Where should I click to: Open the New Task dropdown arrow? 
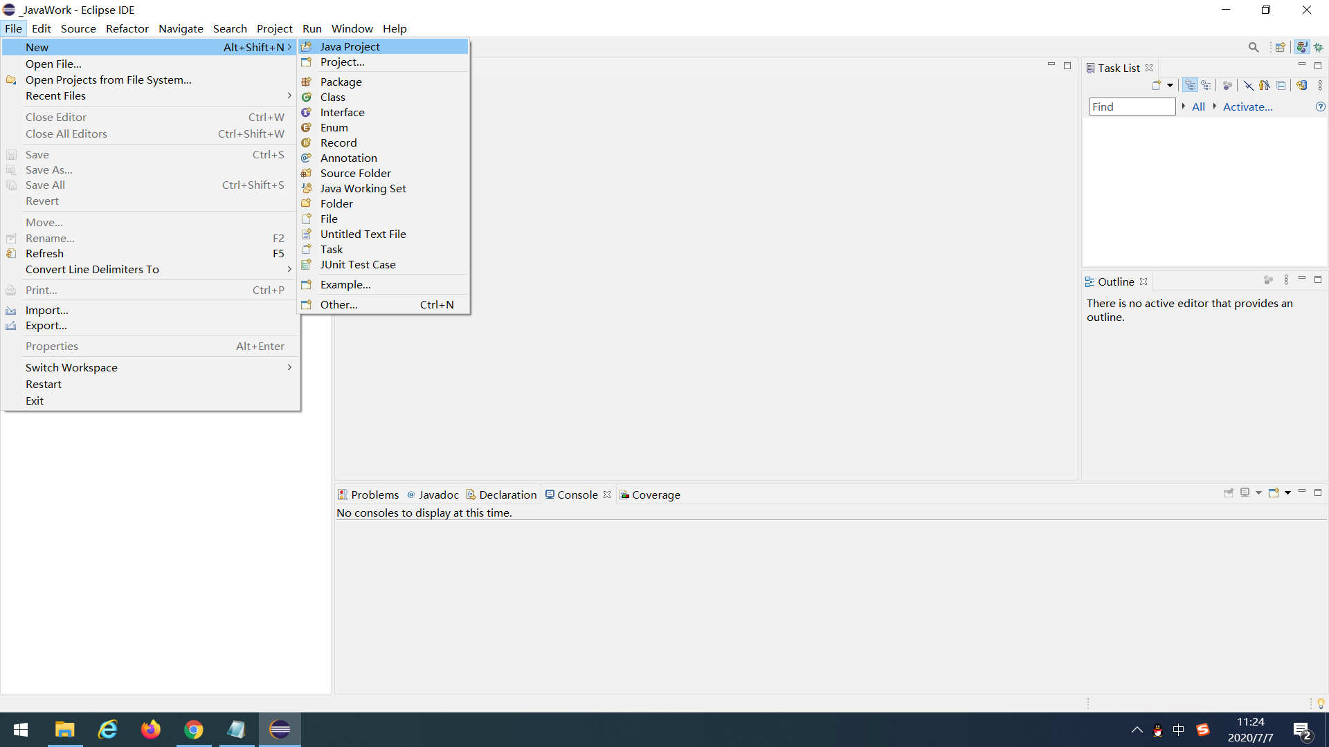point(1170,85)
